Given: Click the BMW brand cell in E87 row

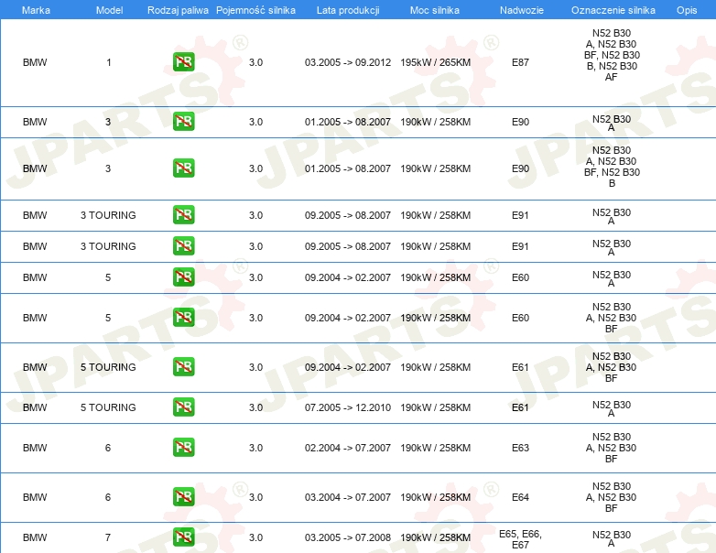Looking at the screenshot, I should pos(35,62).
